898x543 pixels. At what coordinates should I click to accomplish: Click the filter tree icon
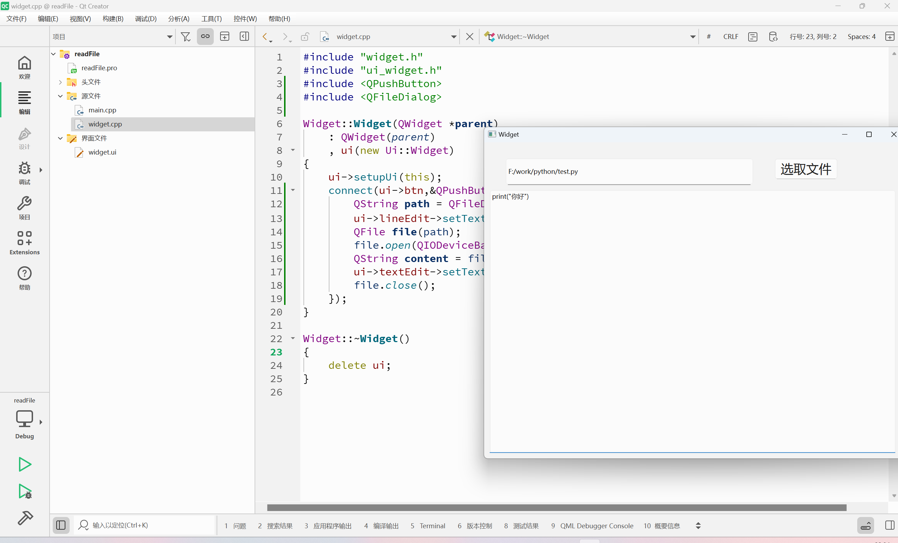[x=186, y=37]
